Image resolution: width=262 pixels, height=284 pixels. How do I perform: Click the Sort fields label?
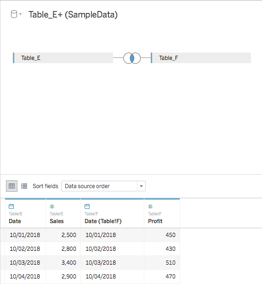[46, 186]
